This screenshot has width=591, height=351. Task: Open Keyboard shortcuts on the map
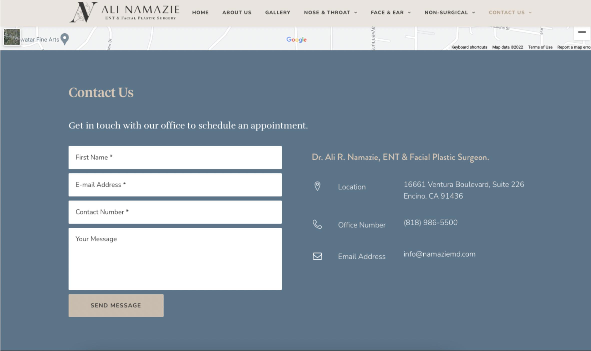pos(469,47)
